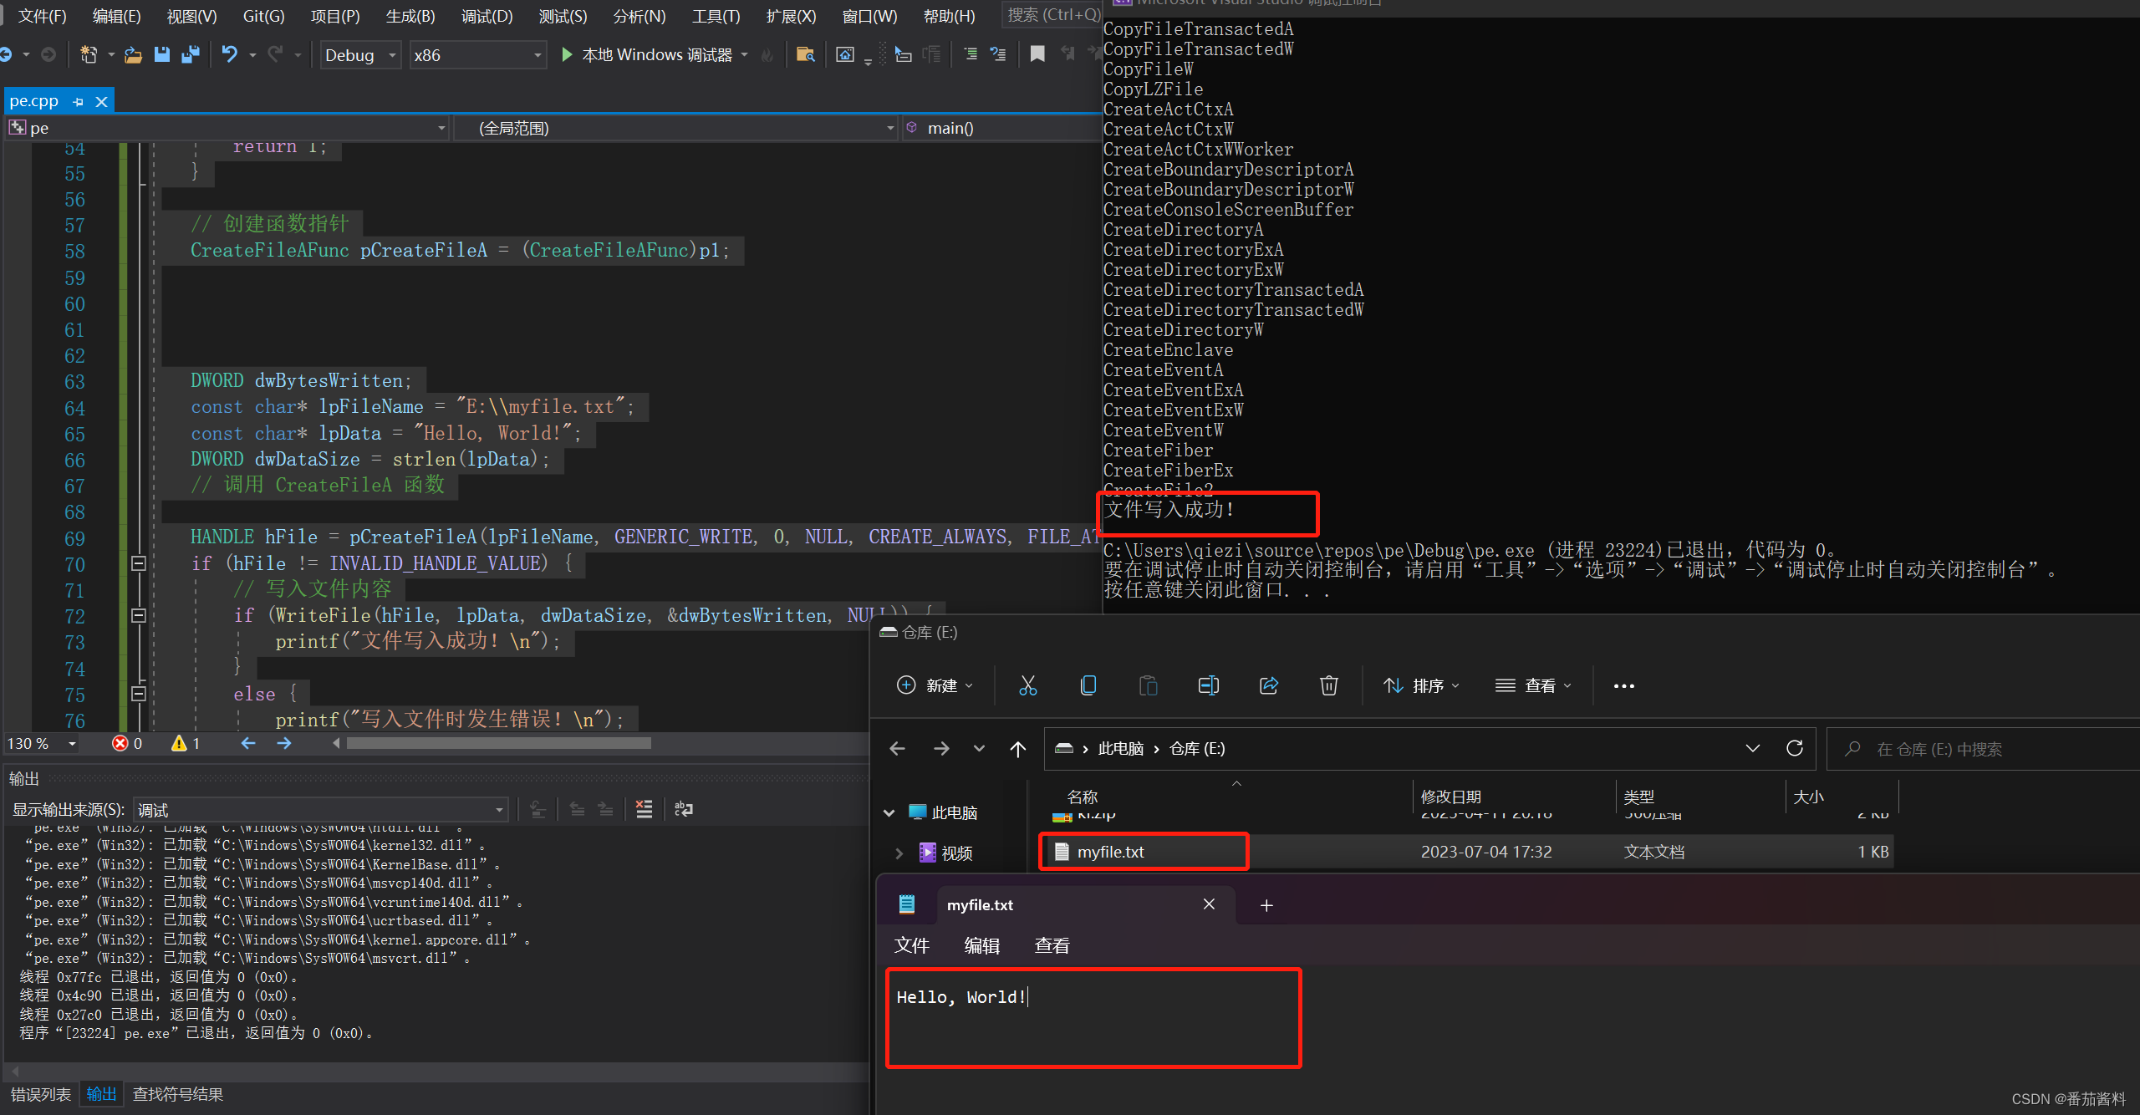Open the 显示输出来源 source dropdown
The image size is (2140, 1115).
point(322,809)
